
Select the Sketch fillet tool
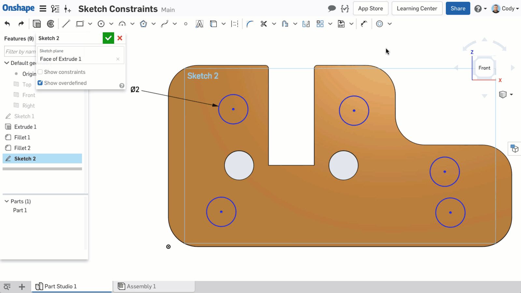click(x=249, y=24)
